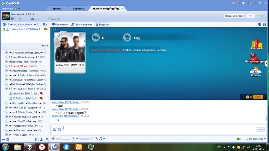Open the music notes player icon

click(x=101, y=139)
